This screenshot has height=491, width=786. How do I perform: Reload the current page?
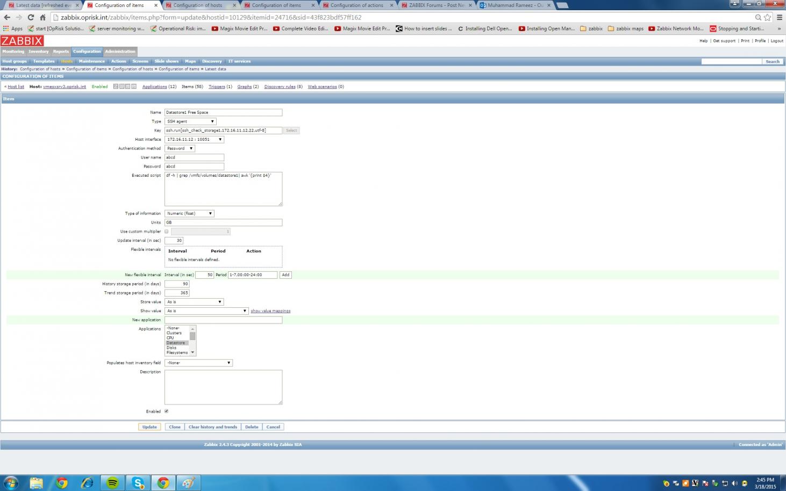pyautogui.click(x=31, y=17)
